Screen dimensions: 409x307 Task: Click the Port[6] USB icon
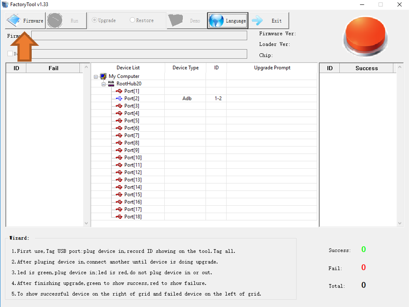tap(119, 128)
